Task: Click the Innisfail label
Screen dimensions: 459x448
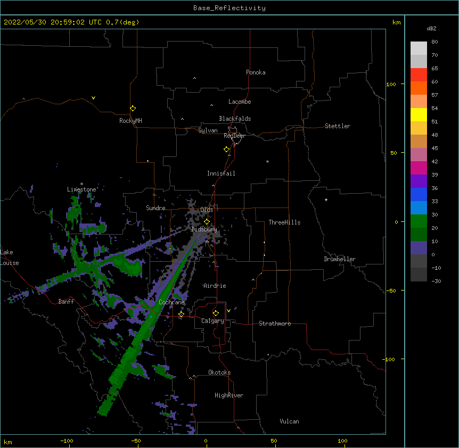Action: pos(221,173)
